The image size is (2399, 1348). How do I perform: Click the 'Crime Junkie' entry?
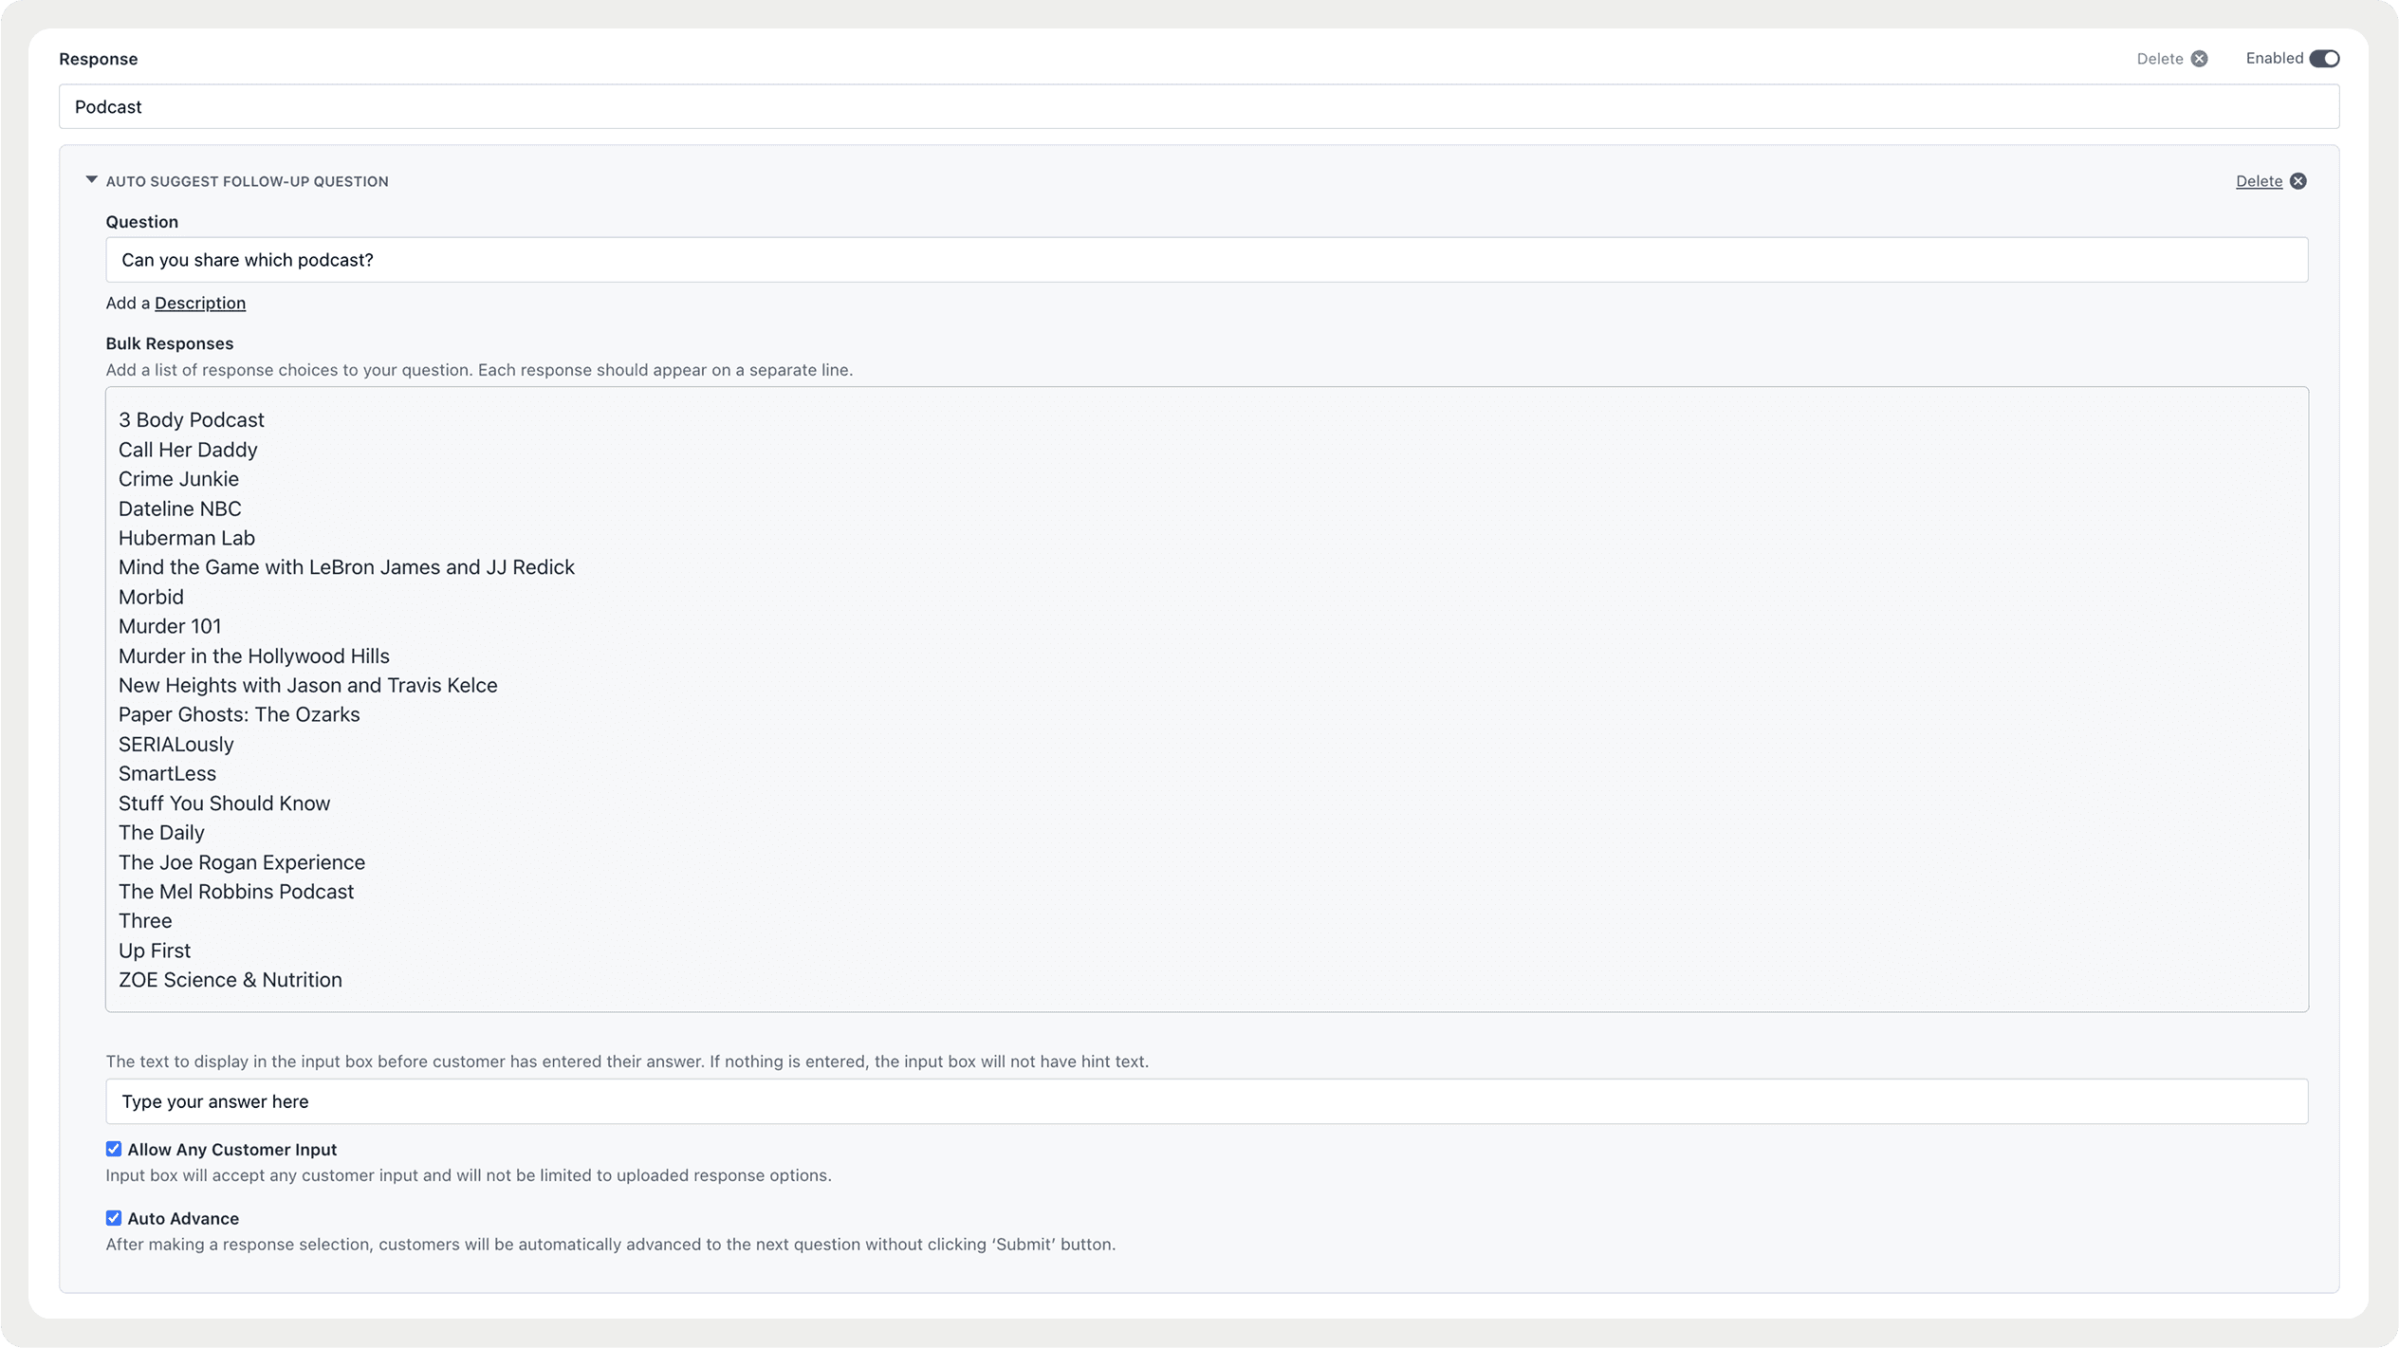[178, 479]
